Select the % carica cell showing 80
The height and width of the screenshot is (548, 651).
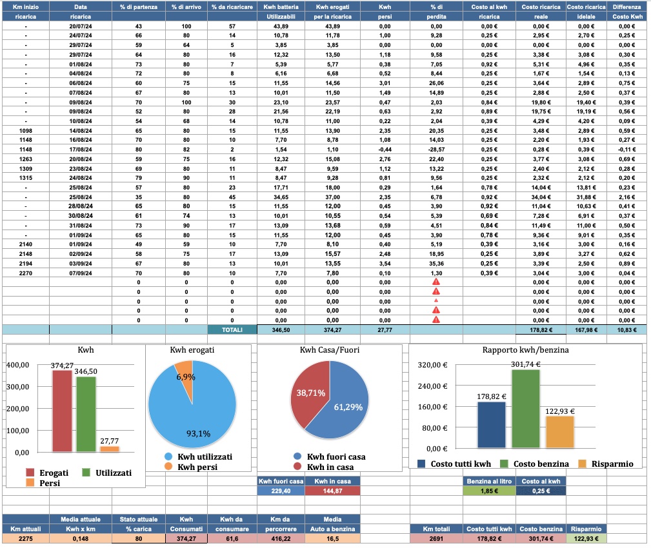[x=138, y=538]
